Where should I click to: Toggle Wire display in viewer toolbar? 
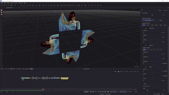(x=23, y=69)
